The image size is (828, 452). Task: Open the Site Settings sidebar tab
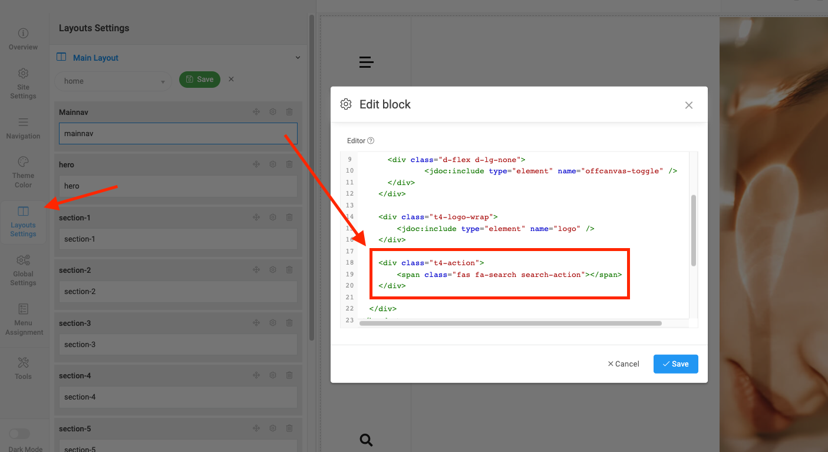click(x=23, y=83)
